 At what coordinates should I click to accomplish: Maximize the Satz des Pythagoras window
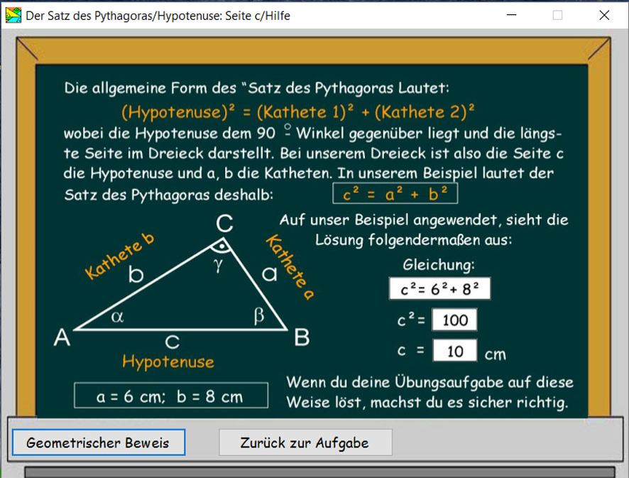[x=557, y=15]
